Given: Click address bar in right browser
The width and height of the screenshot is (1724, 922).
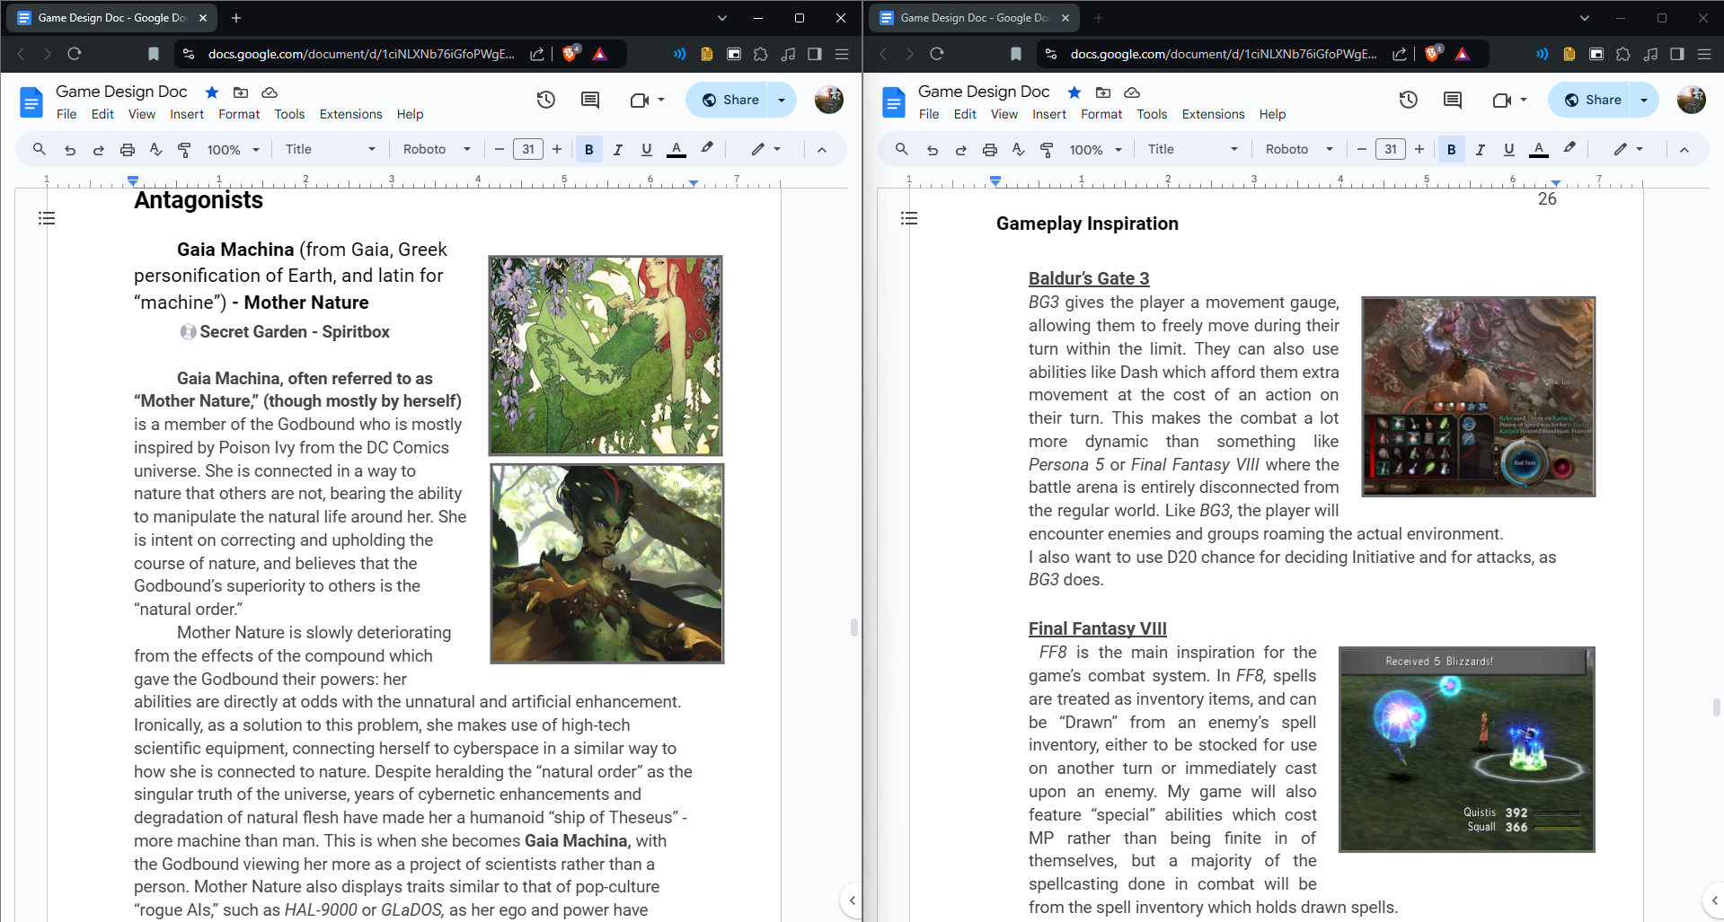Looking at the screenshot, I should point(1224,54).
